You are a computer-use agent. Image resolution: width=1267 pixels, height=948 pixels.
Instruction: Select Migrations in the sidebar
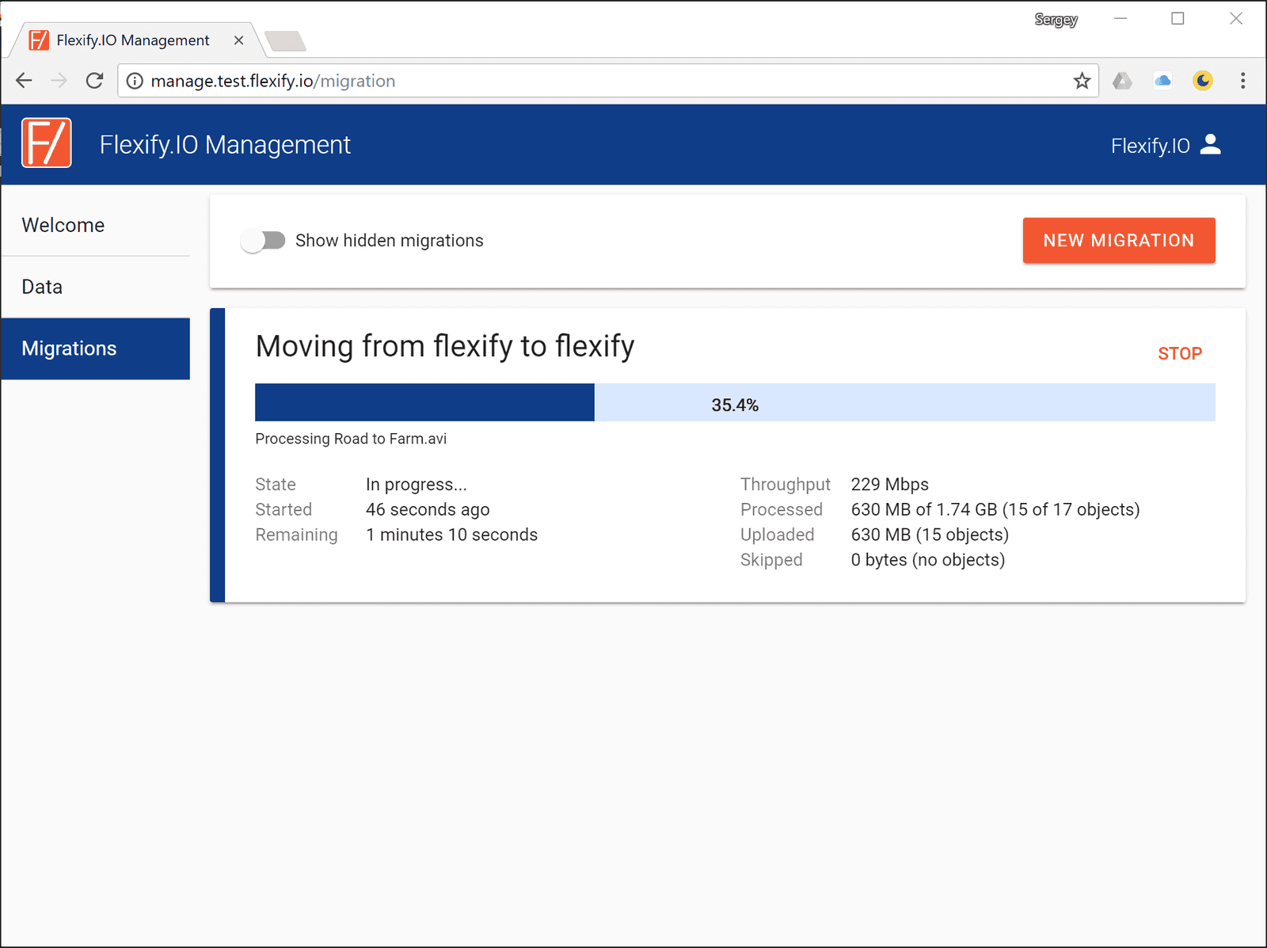click(69, 348)
